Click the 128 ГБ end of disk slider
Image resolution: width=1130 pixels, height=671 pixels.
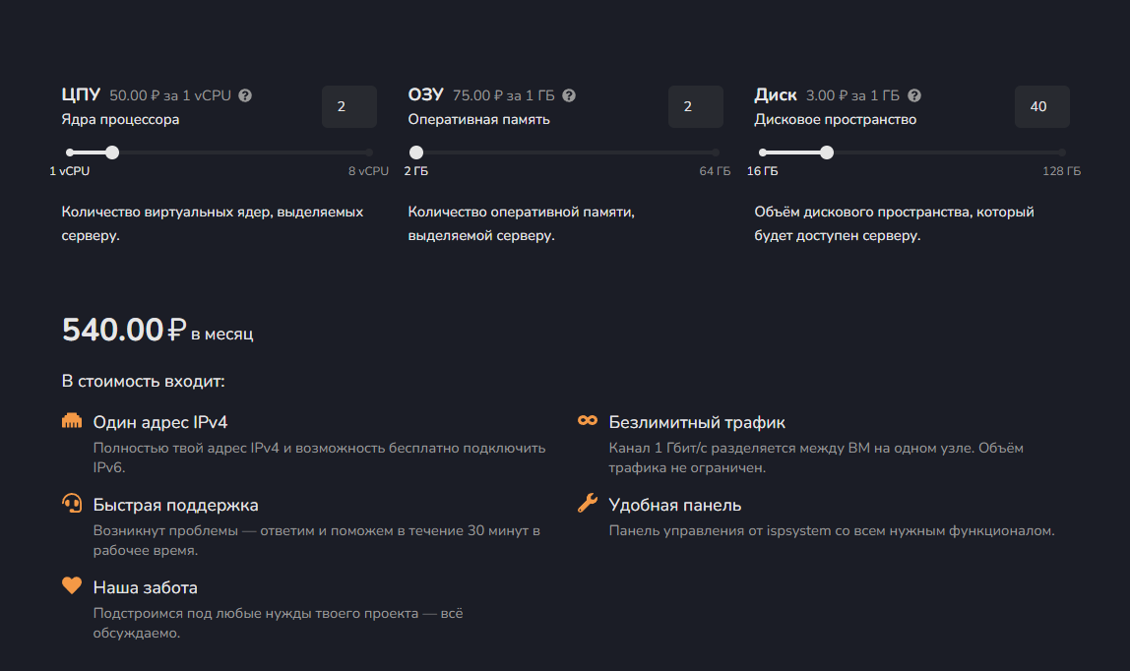[x=1062, y=152]
